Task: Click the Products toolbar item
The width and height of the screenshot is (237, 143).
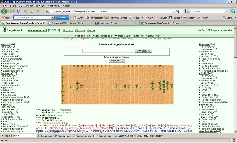Action: tap(135, 18)
